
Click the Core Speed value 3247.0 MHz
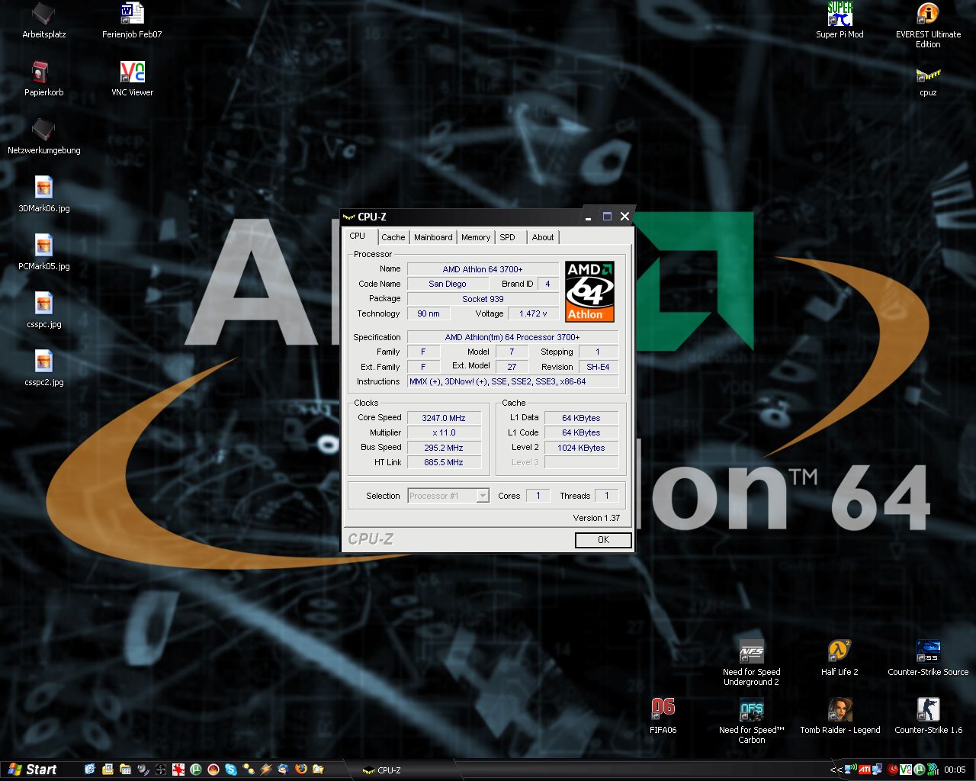(x=444, y=418)
